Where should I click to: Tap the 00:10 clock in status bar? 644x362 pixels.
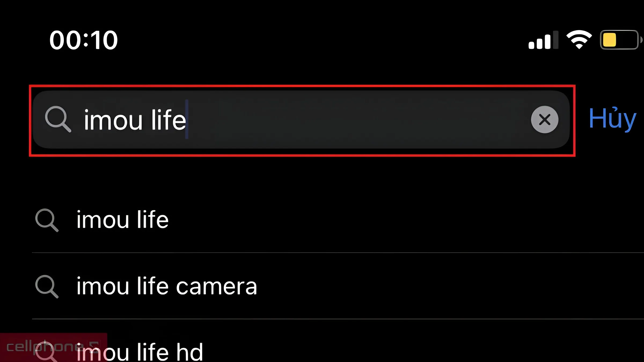83,40
